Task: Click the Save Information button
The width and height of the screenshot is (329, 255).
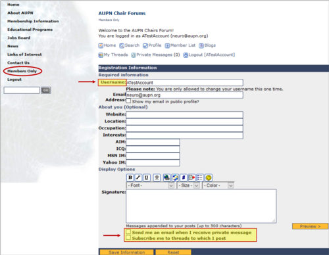Action: [x=126, y=252]
